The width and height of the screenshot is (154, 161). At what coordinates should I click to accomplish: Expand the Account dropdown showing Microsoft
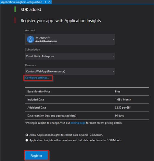(70, 39)
